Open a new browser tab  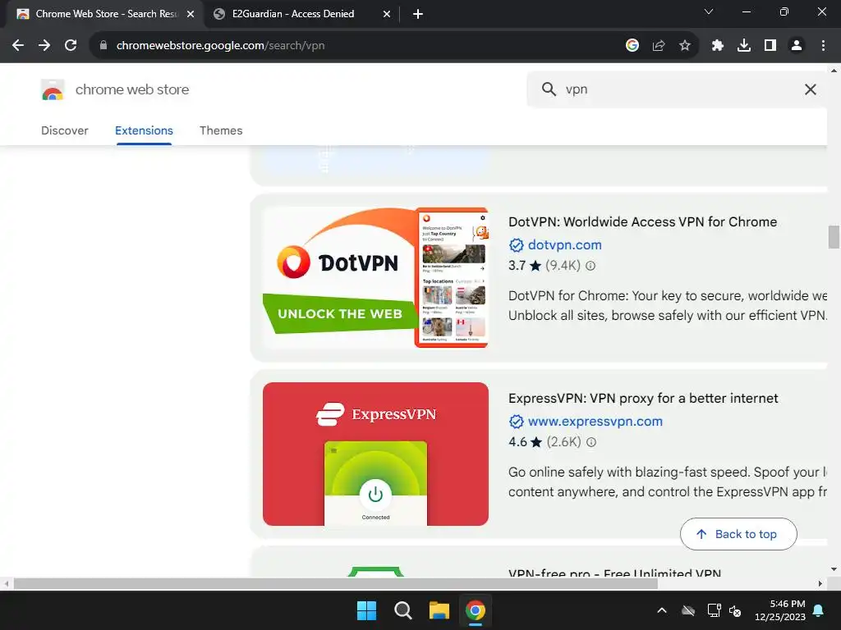click(418, 14)
